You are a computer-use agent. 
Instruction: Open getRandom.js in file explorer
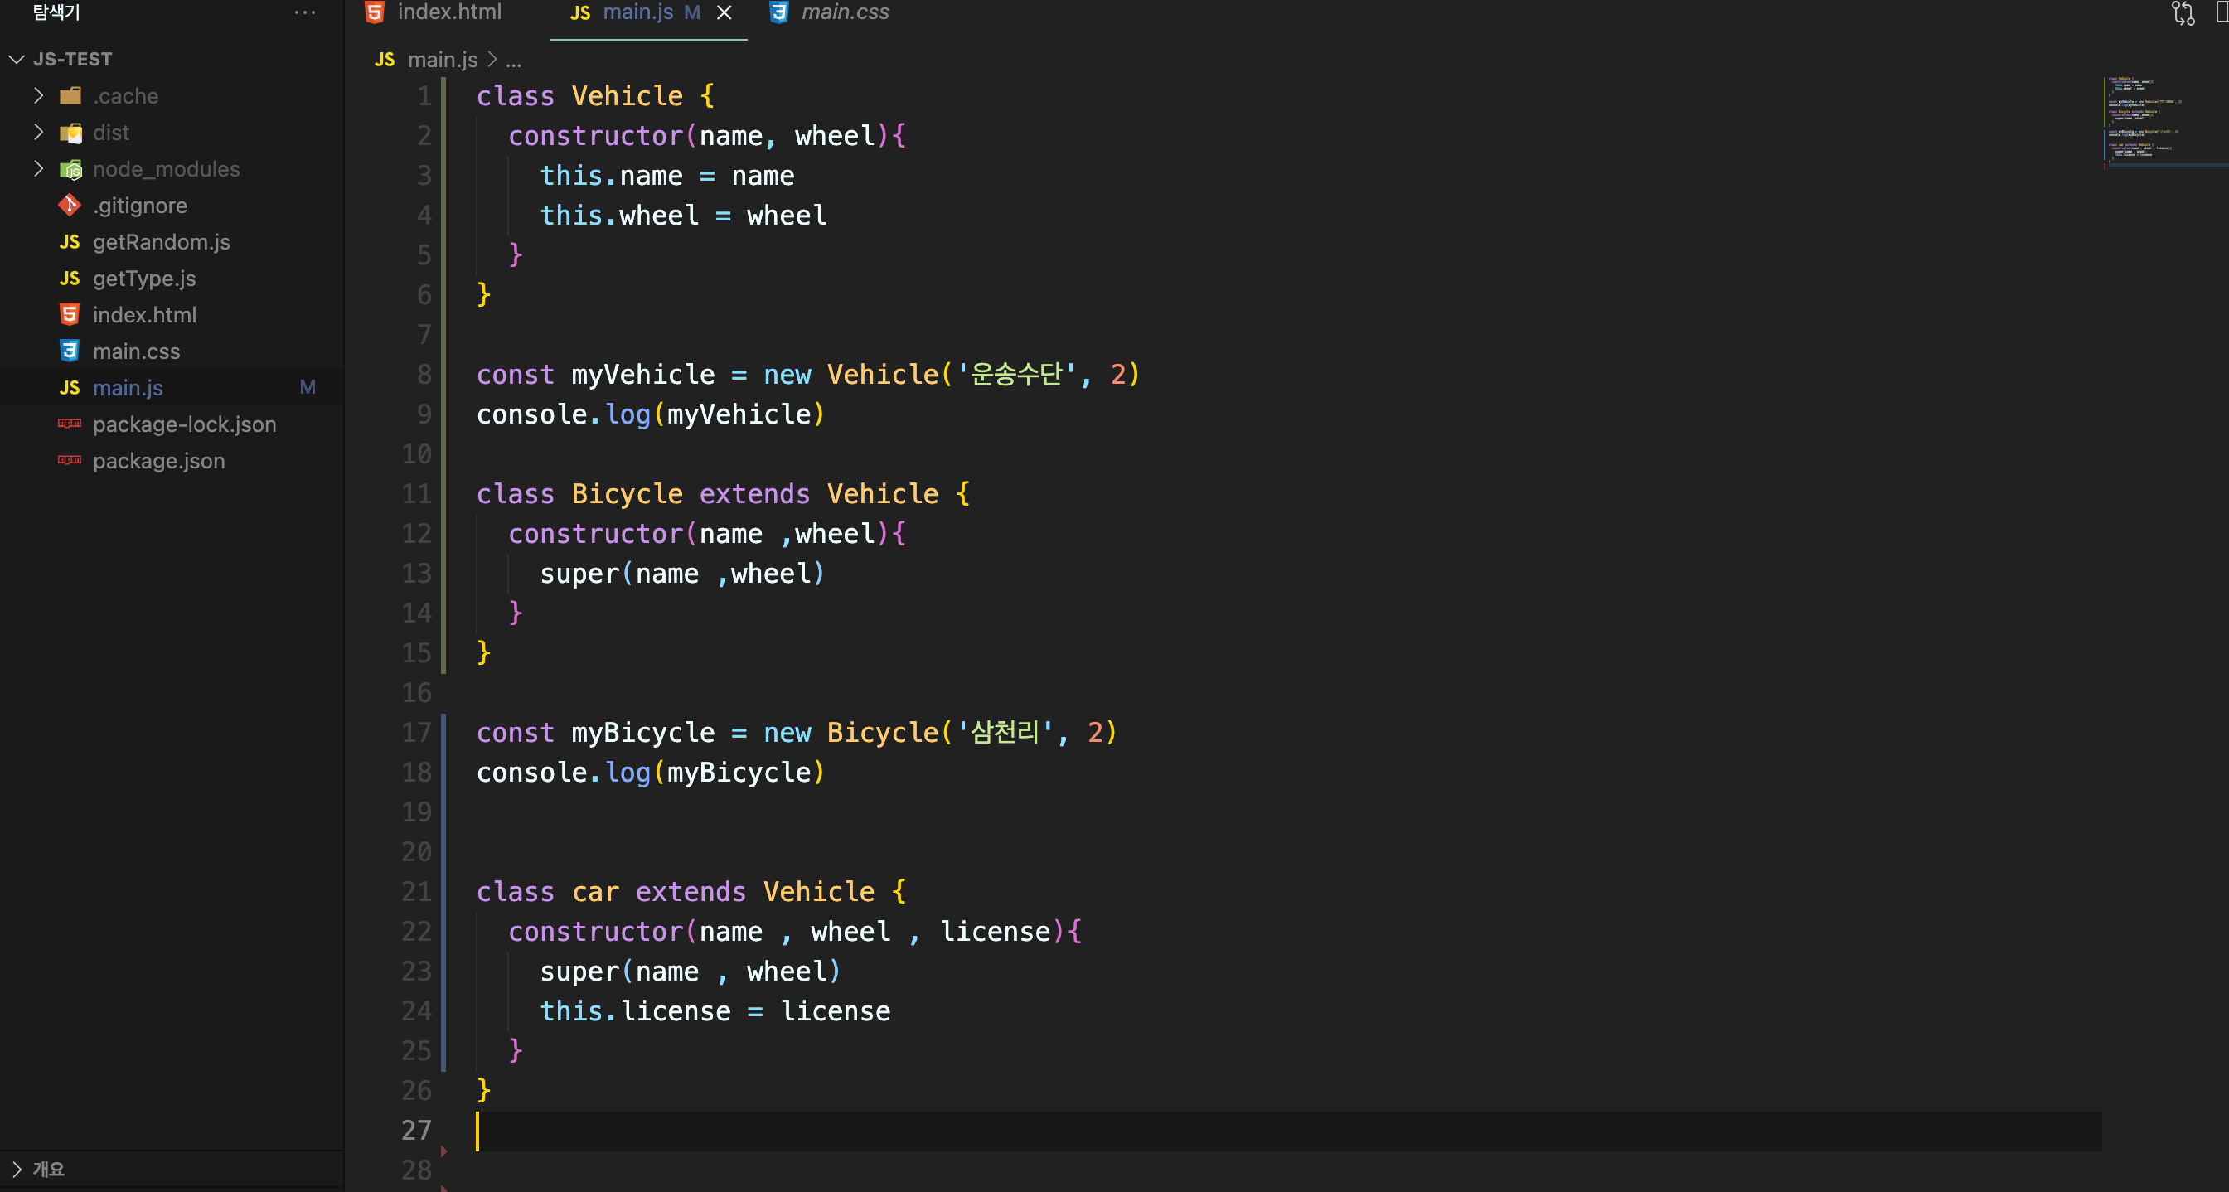(161, 241)
